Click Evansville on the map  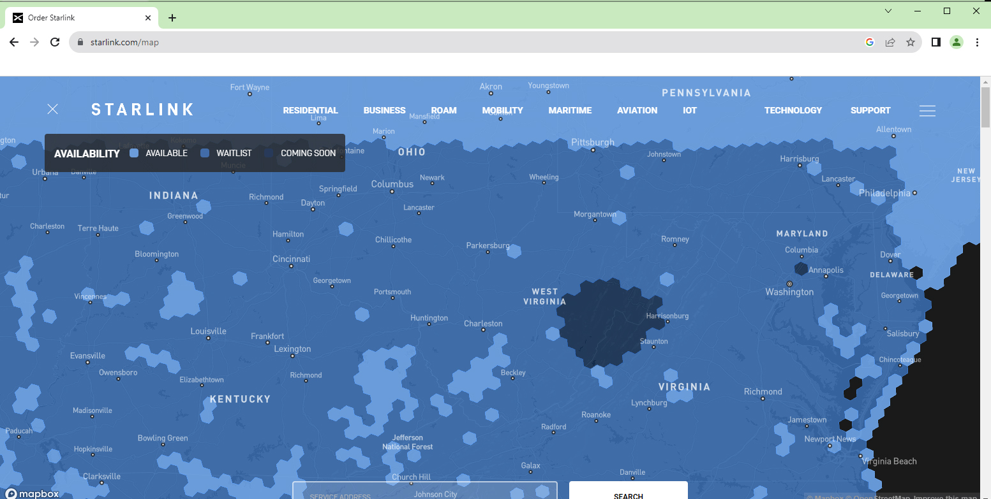coord(87,356)
